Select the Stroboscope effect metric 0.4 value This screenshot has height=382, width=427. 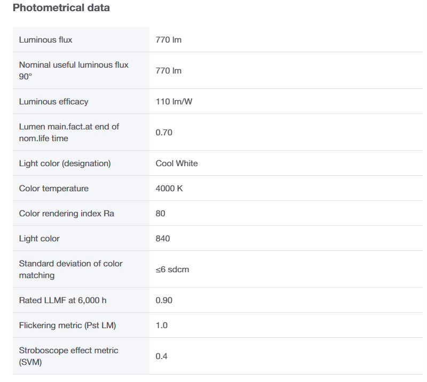(161, 356)
